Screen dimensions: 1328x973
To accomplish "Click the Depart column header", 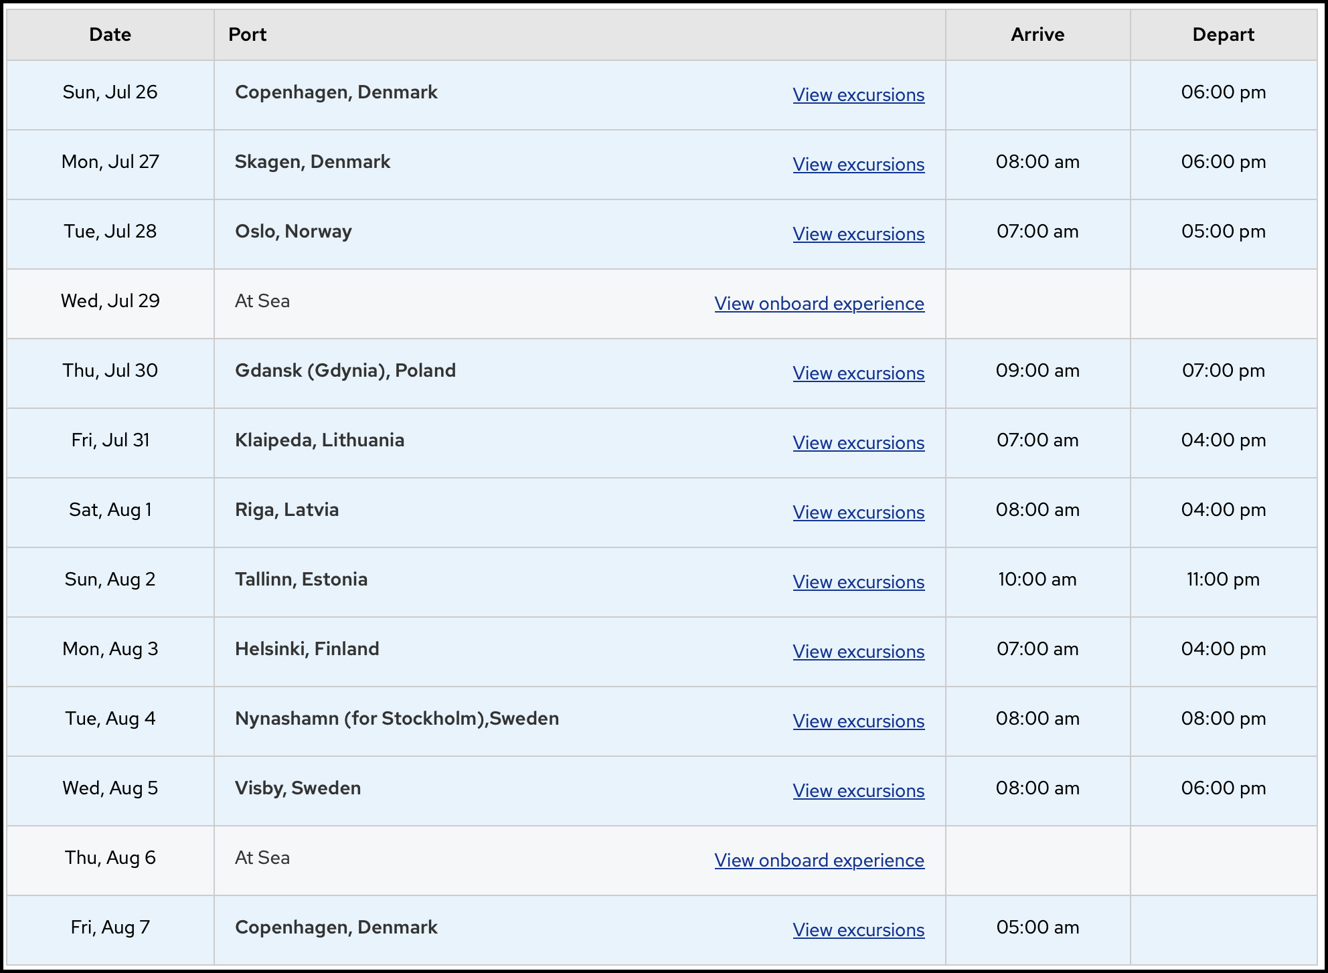I will [x=1223, y=35].
